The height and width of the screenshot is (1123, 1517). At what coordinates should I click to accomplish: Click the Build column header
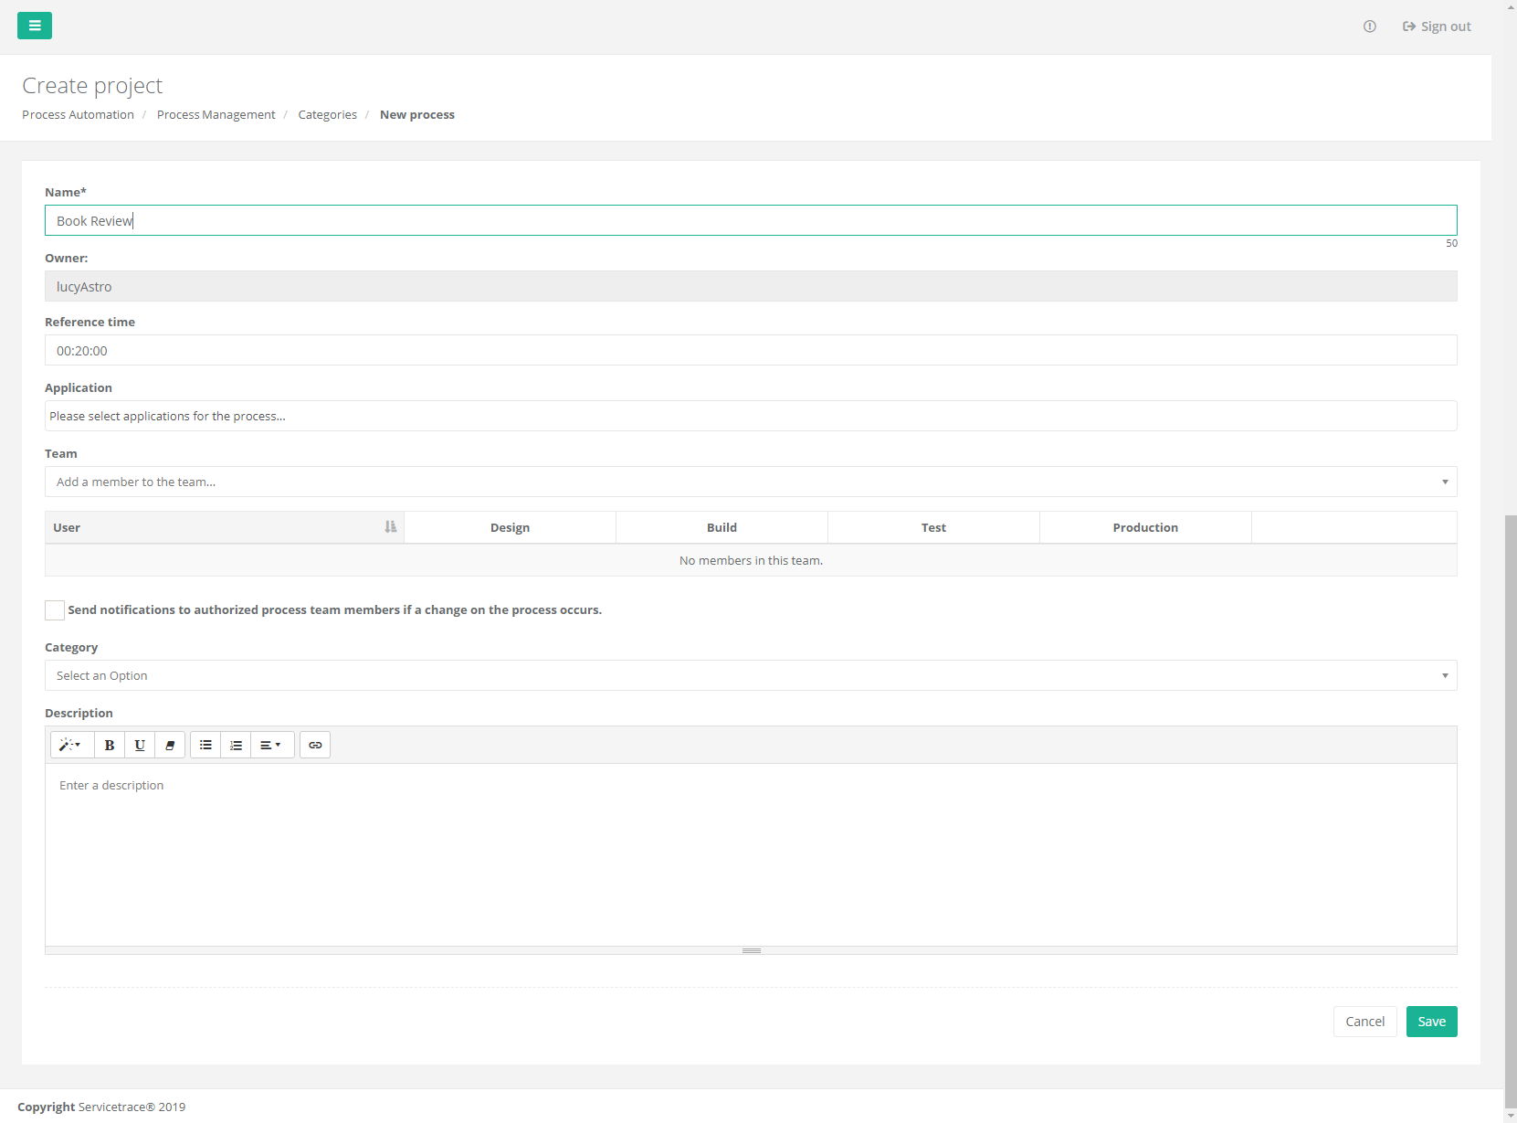tap(722, 527)
